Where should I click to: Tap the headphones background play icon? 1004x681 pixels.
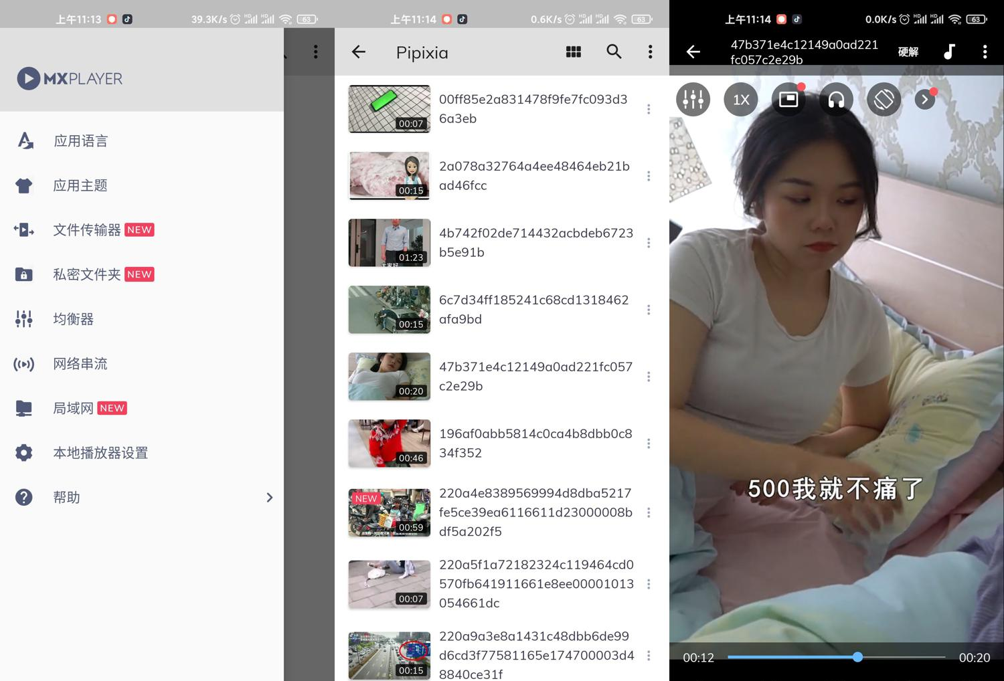pyautogui.click(x=836, y=100)
